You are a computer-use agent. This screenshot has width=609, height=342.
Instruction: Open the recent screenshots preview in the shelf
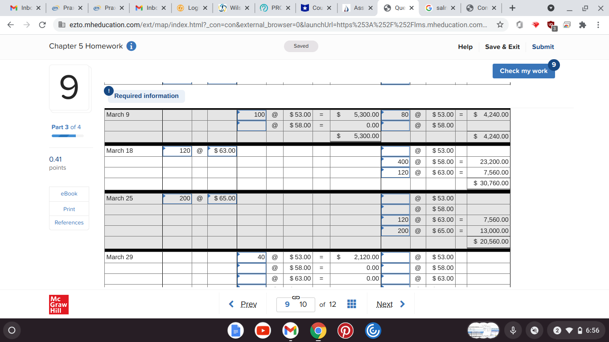click(x=484, y=330)
